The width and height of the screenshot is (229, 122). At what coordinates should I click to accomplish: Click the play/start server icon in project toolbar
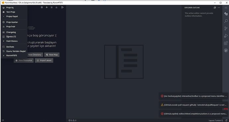62,7
